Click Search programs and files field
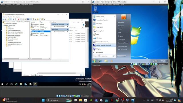Screen dimensions: 183x103 click(104, 56)
